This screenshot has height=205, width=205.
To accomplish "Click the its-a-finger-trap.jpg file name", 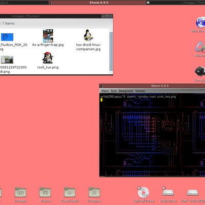I will (48, 45).
